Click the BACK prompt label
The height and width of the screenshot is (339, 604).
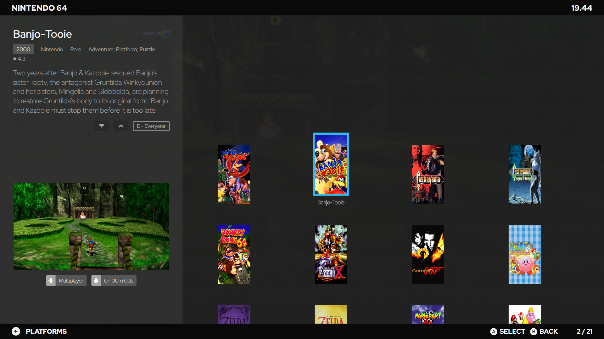pyautogui.click(x=548, y=331)
